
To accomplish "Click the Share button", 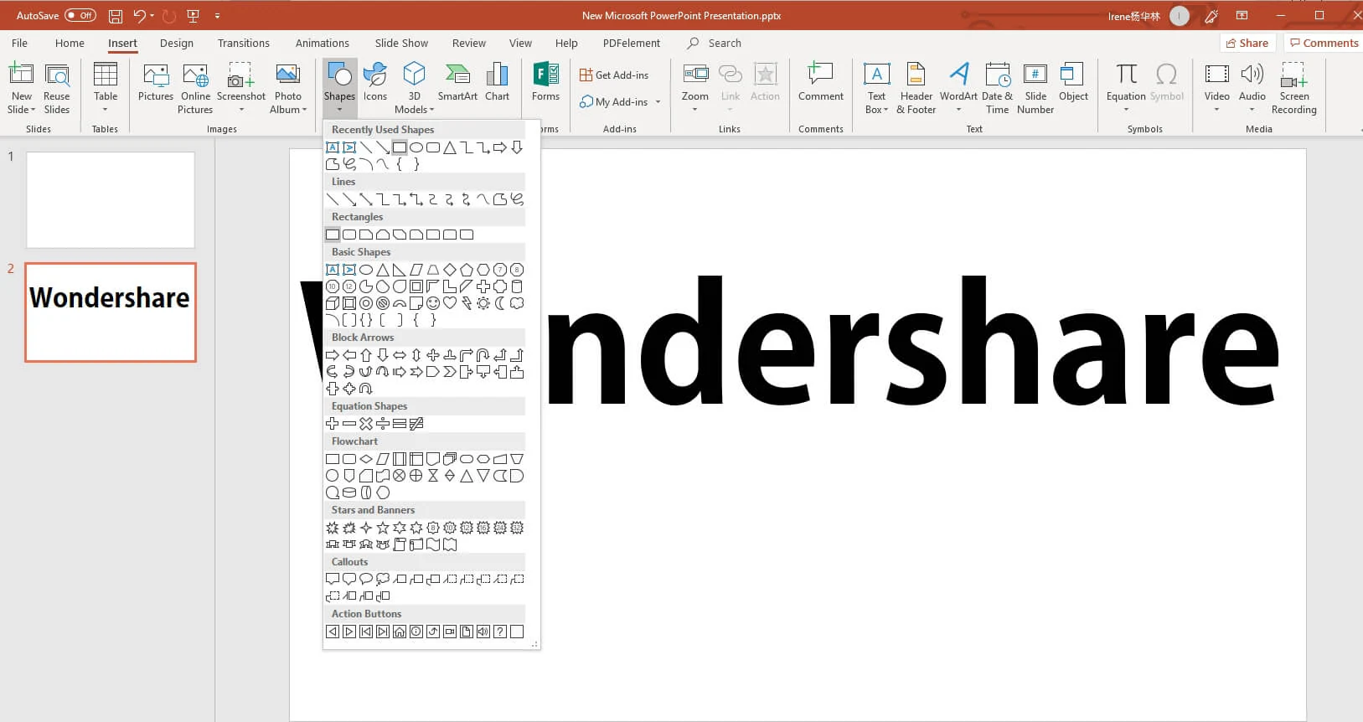I will tap(1247, 43).
